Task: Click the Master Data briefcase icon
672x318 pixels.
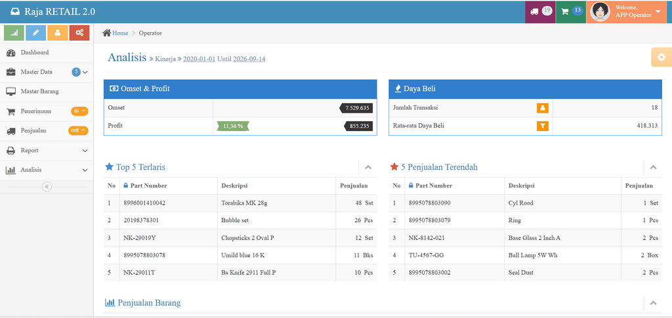Action: click(10, 72)
